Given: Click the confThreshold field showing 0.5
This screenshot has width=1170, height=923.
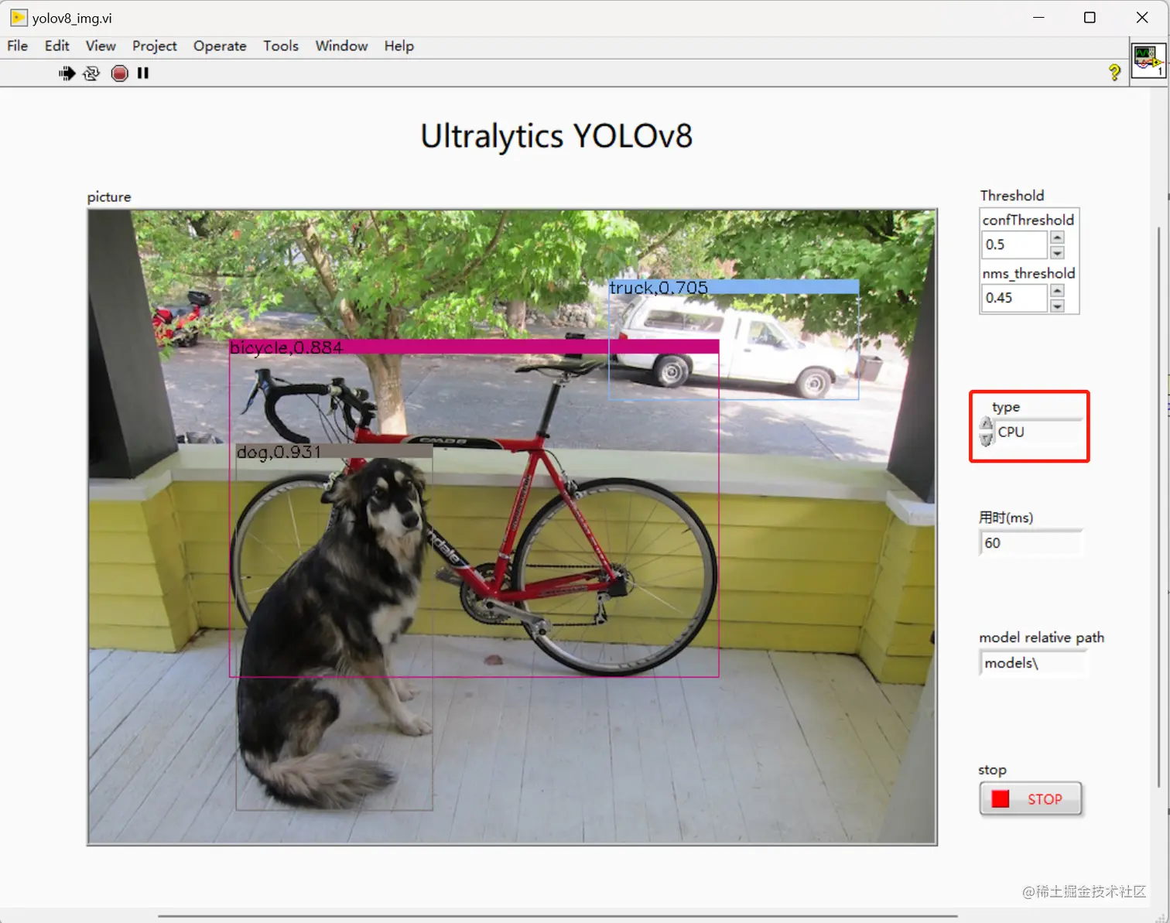Looking at the screenshot, I should 1014,244.
